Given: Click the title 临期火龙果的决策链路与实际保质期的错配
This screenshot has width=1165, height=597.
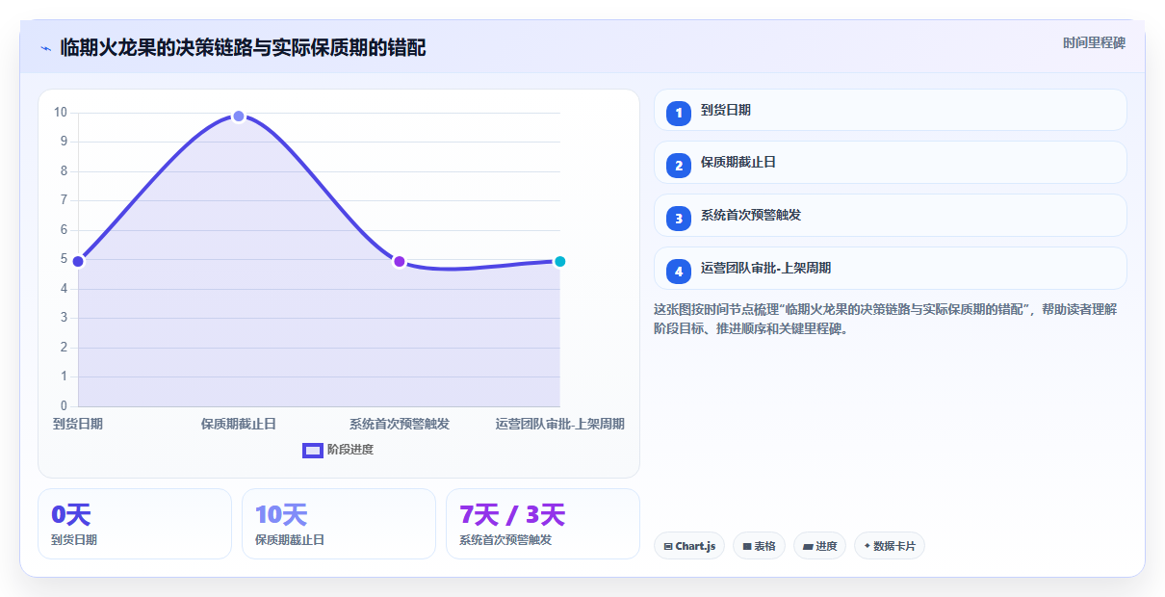Looking at the screenshot, I should [x=243, y=48].
